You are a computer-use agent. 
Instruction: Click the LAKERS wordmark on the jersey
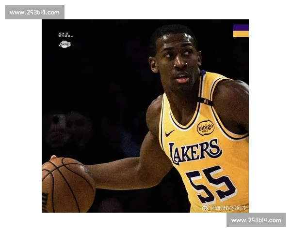195,151
